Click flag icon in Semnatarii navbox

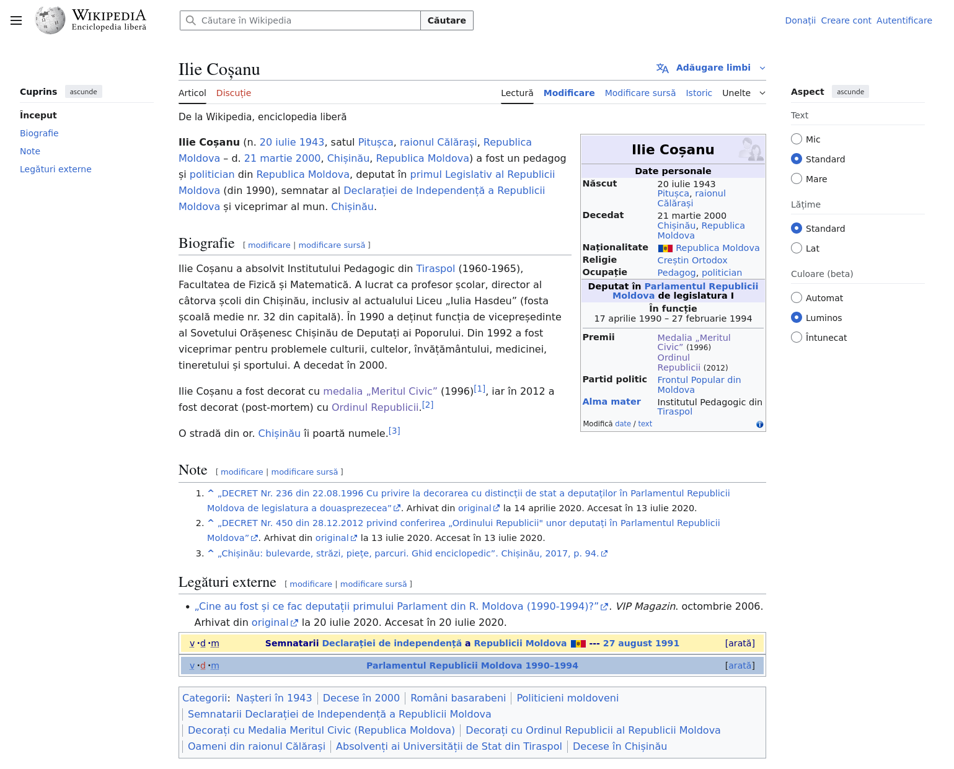click(x=578, y=644)
